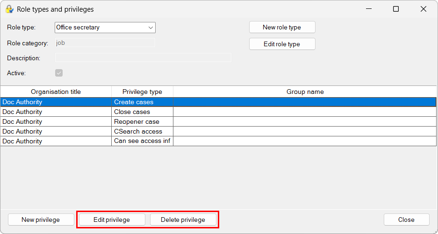Click Doc Authority in the Can see access row

(56, 141)
